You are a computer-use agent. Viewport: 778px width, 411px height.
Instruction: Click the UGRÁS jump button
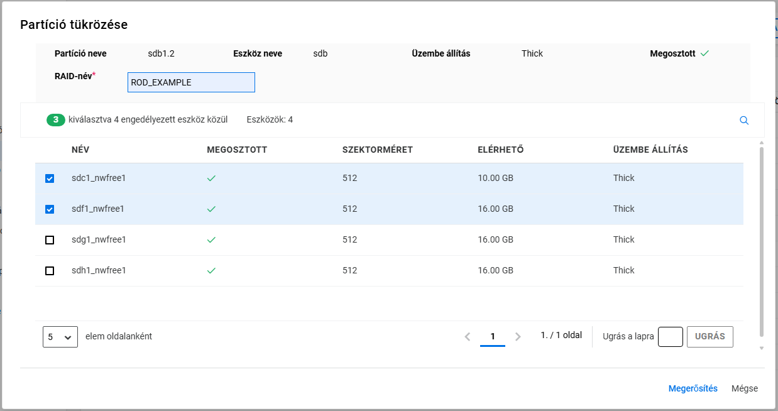(710, 337)
